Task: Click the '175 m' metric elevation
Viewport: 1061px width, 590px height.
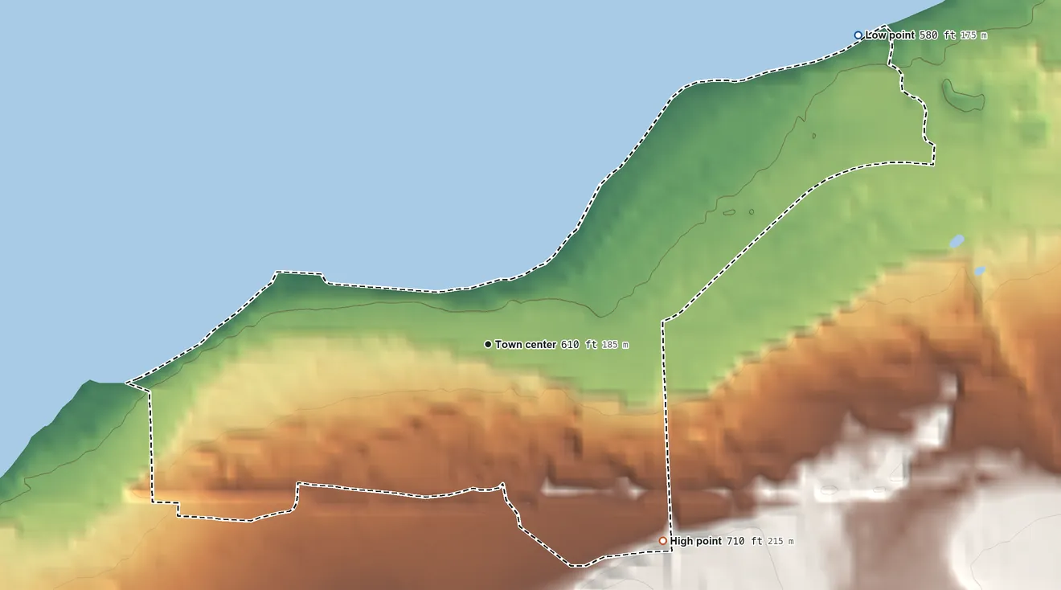Action: pos(972,35)
